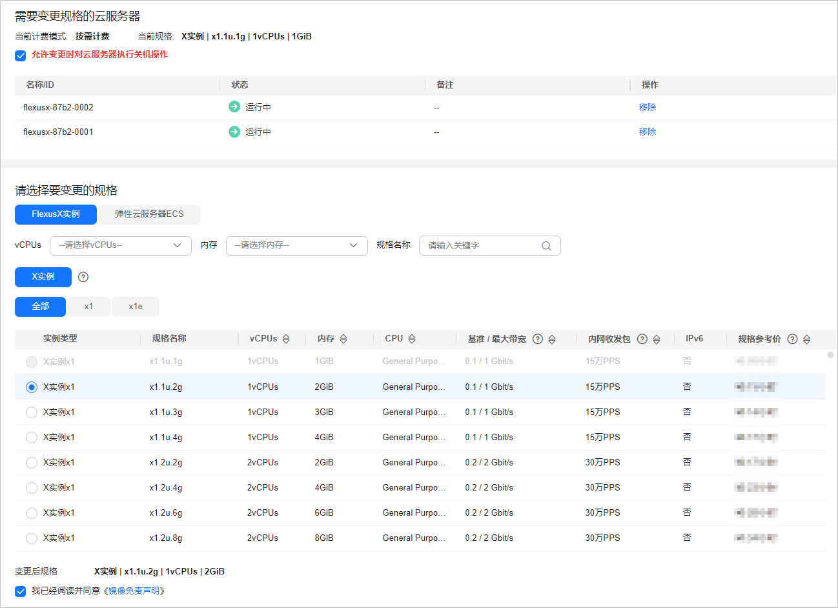Open the 镜像免责声明 link
This screenshot has height=608, width=838.
134,591
